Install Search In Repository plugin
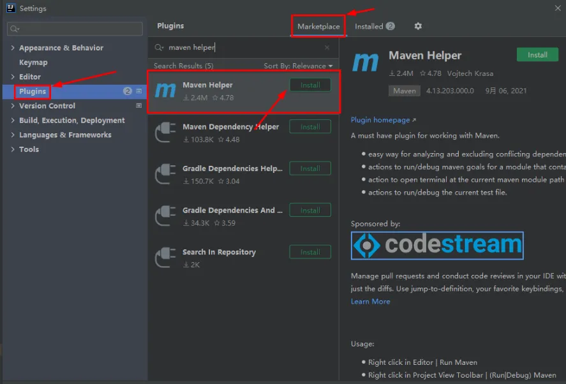The height and width of the screenshot is (384, 566). [x=310, y=252]
